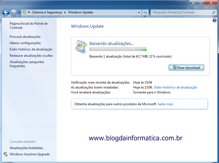Viewport: 219px width, 163px height.
Task: Click the search magnifier icon
Action: (213, 12)
